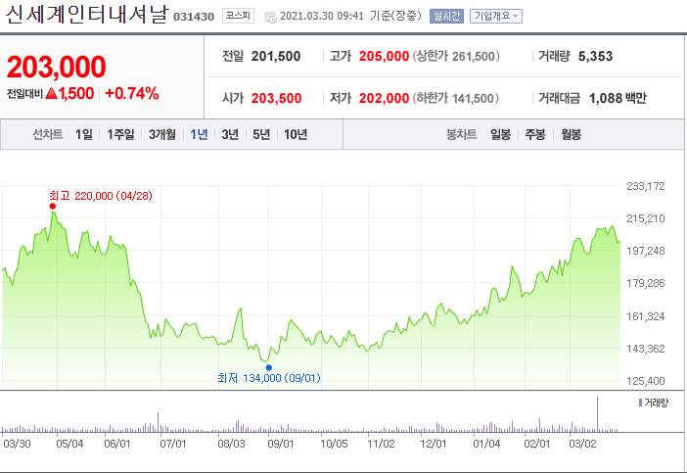Open the 기업개요 dropdown

coord(496,17)
